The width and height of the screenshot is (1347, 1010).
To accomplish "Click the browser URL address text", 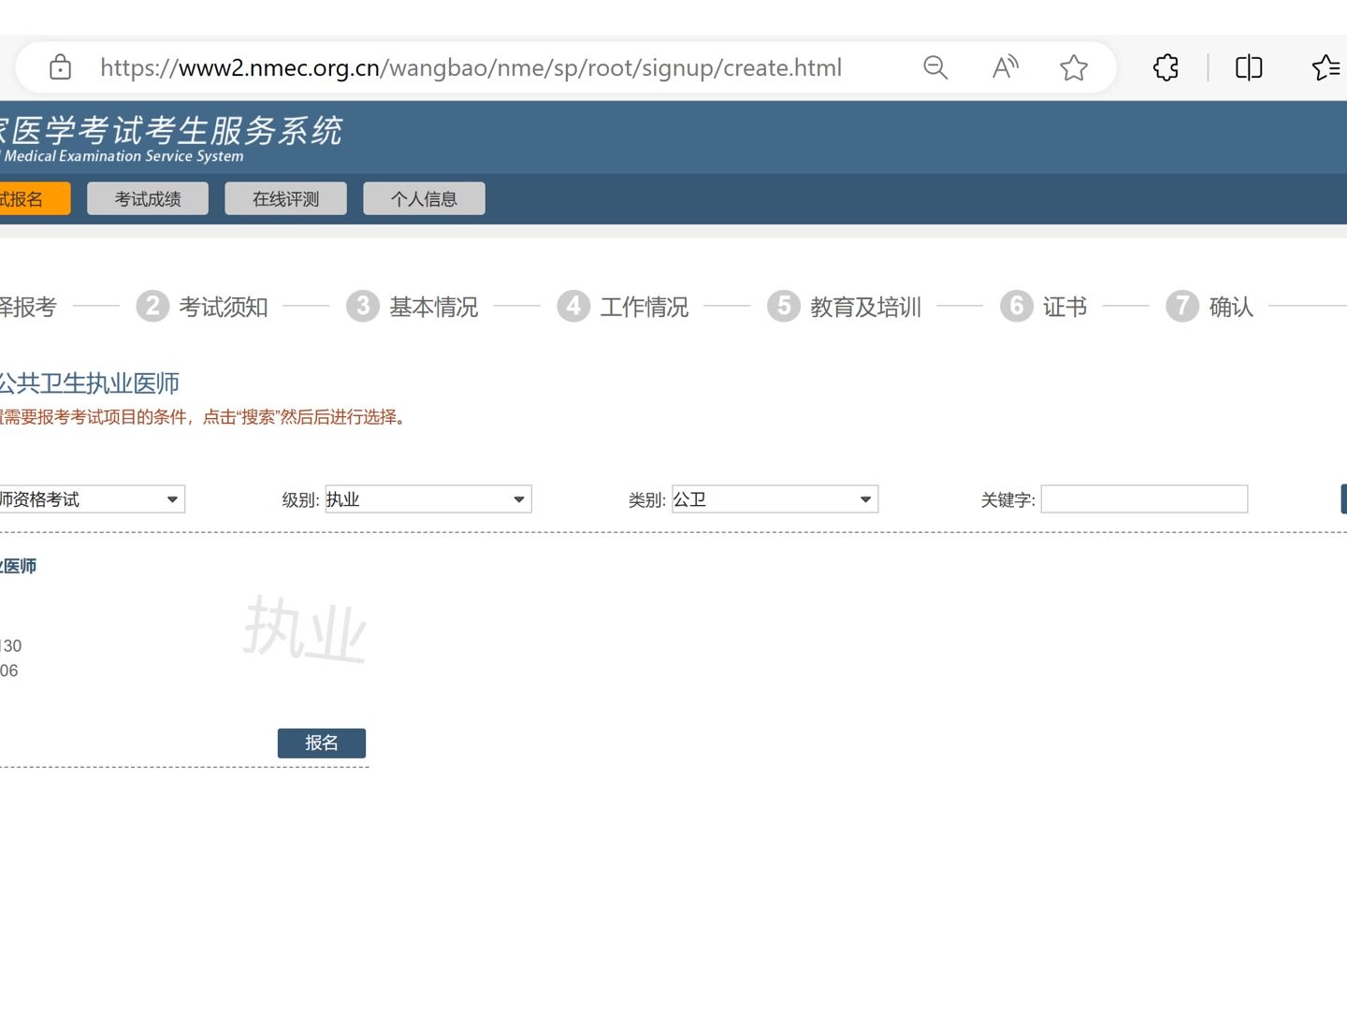I will pos(471,67).
